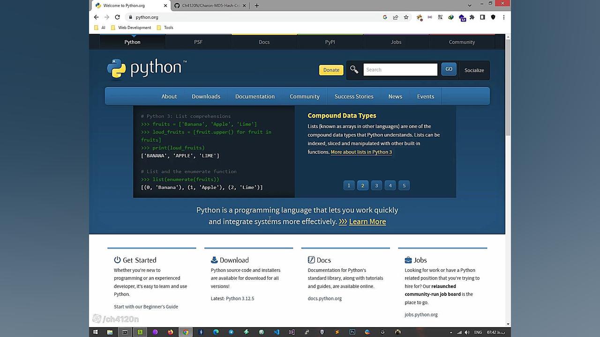Click the yellow Donate button
This screenshot has height=337, width=600.
(331, 70)
